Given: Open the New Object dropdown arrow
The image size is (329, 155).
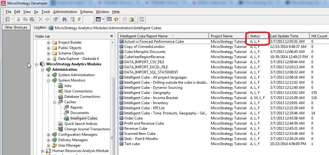Looking at the screenshot, I should point(12,19).
